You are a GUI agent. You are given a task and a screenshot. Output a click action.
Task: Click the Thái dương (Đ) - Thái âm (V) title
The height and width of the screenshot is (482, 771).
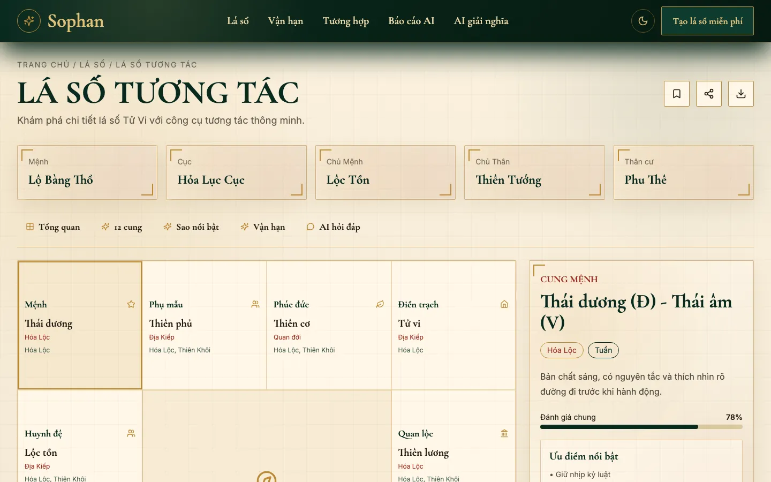click(x=636, y=312)
